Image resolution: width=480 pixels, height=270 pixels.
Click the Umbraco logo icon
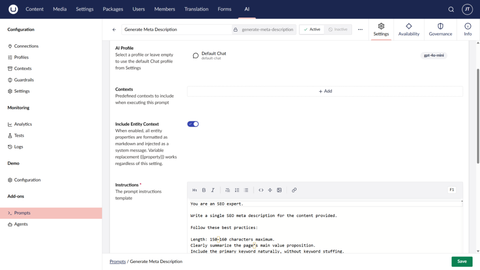[13, 9]
